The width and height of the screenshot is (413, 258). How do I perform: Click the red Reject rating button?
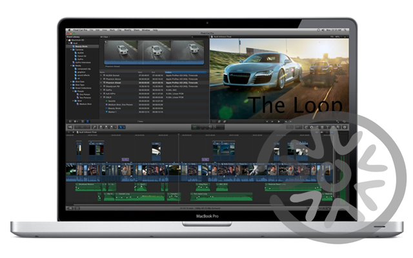pyautogui.click(x=88, y=127)
